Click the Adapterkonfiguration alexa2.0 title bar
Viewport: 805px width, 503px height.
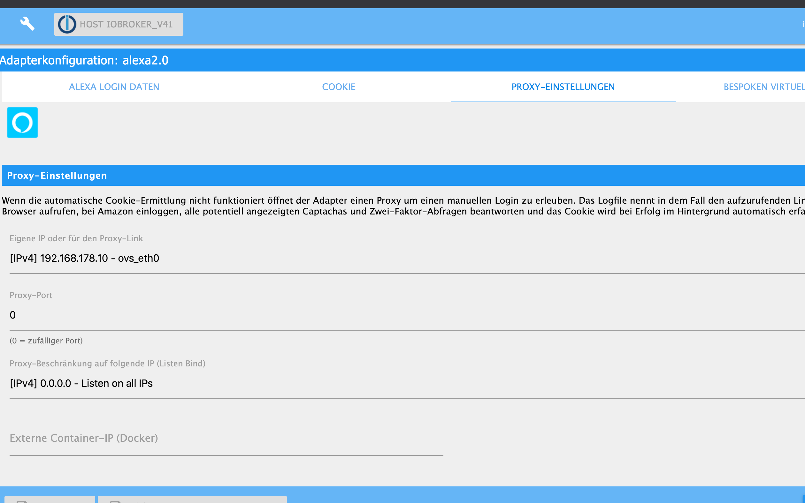(x=84, y=60)
